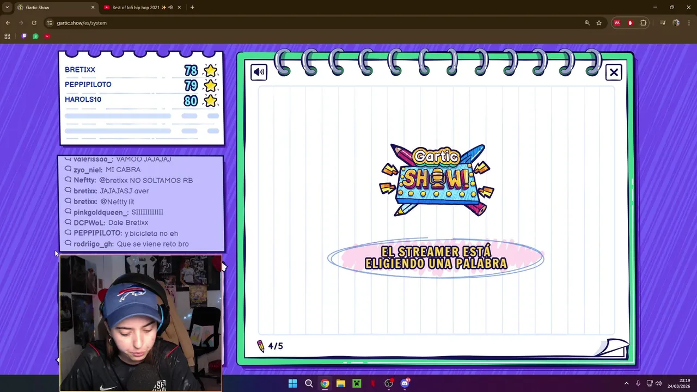Screen dimensions: 697x392
Task: Open the apps grid in bookmarks bar
Action: coord(7,36)
